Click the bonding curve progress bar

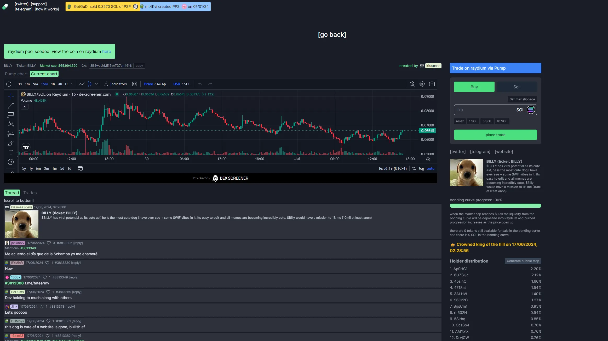pyautogui.click(x=495, y=206)
